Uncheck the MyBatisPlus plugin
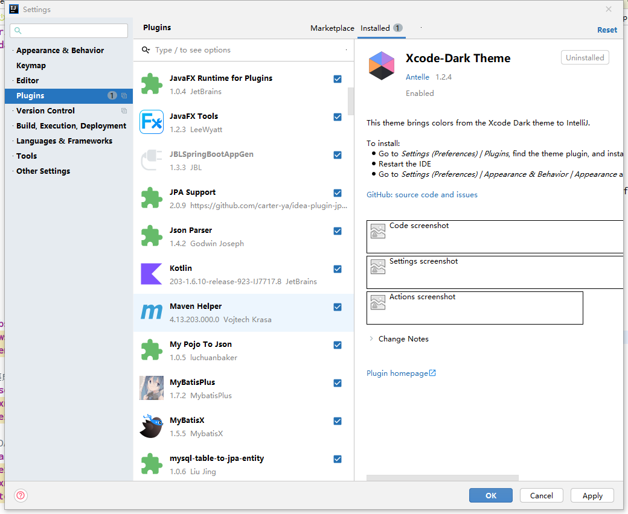628x514 pixels. click(x=338, y=383)
